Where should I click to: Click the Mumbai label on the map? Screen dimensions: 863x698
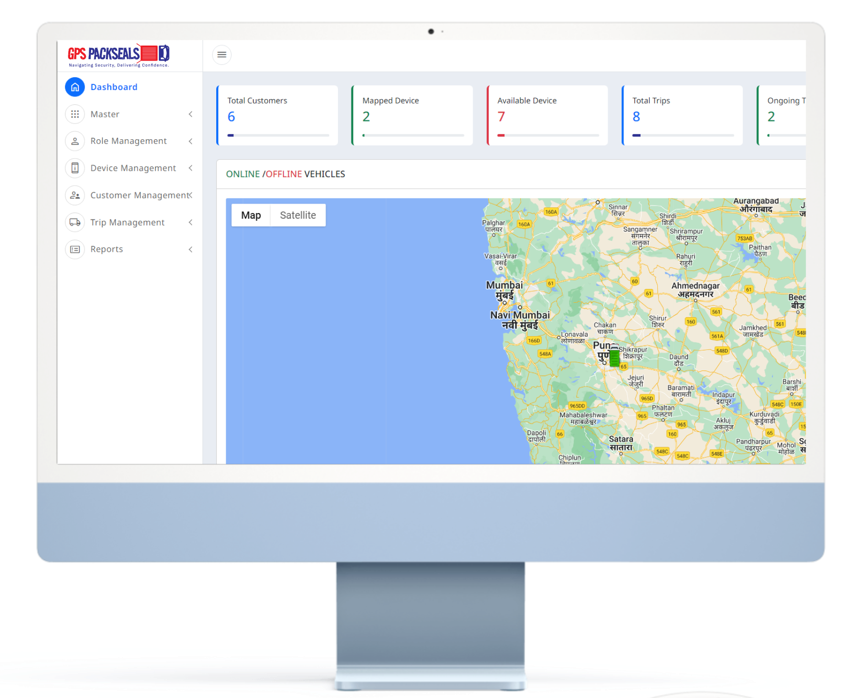coord(505,290)
